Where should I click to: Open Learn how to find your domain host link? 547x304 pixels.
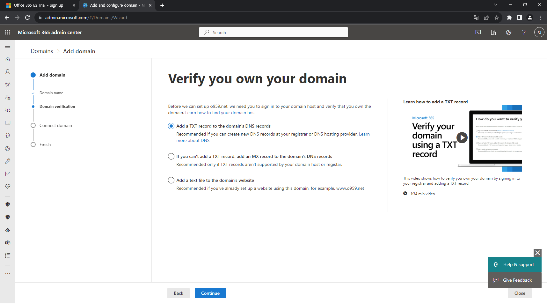[x=221, y=113]
